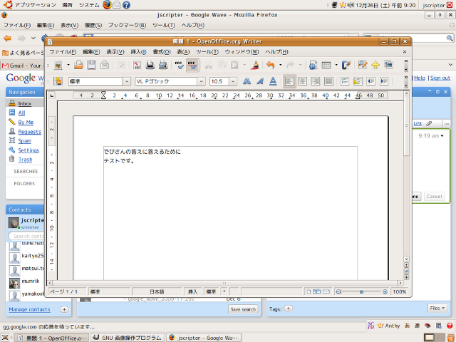456x342 pixels.
Task: Open a file using the folder icon
Action: pos(78,65)
